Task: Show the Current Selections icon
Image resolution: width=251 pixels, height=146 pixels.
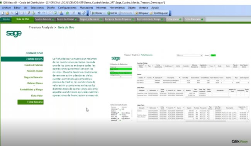Action: 55,13
